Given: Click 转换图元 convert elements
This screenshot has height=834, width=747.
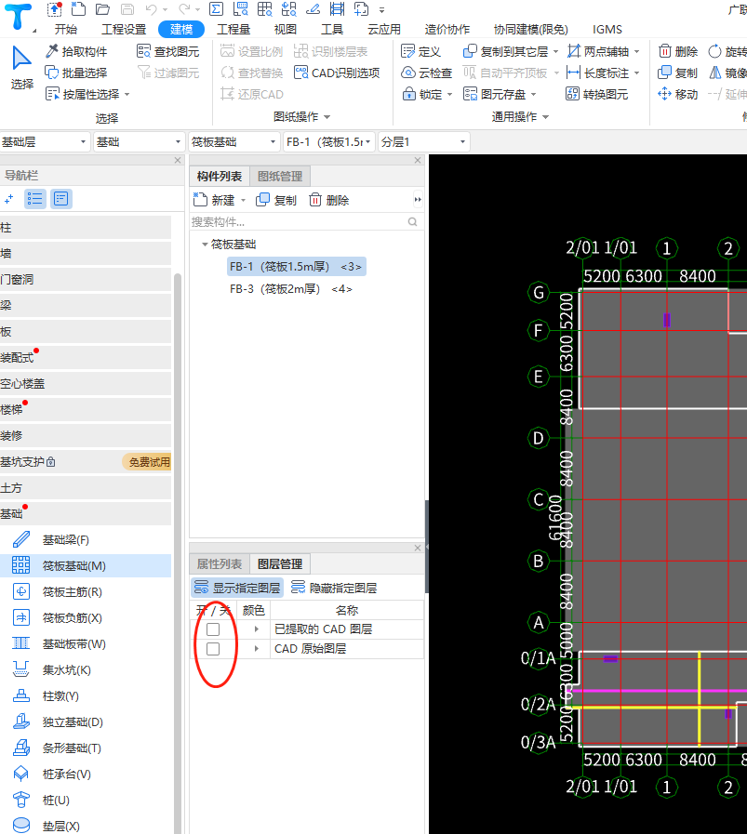Looking at the screenshot, I should pyautogui.click(x=597, y=94).
